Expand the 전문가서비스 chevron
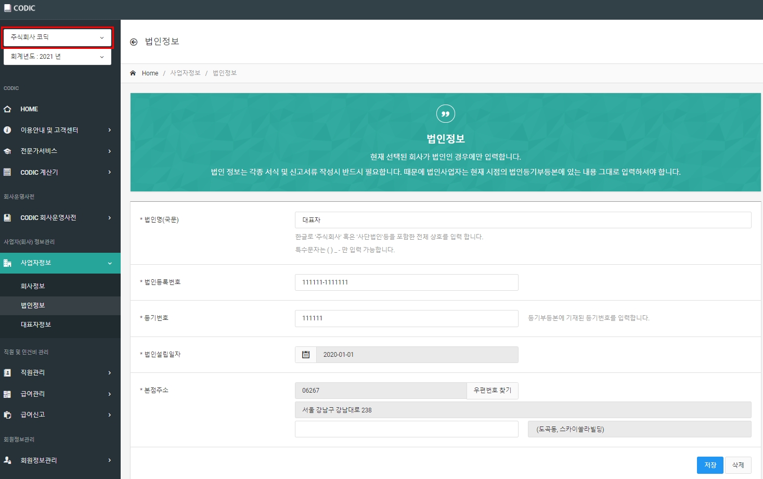This screenshot has width=763, height=479. click(110, 151)
